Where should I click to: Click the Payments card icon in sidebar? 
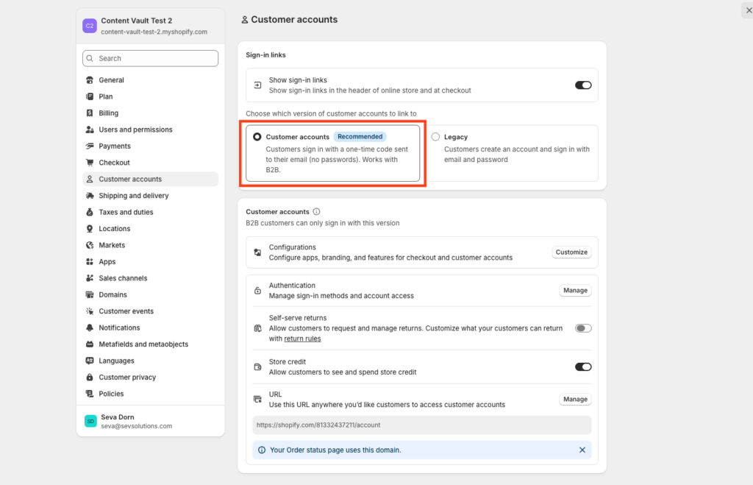tap(90, 146)
